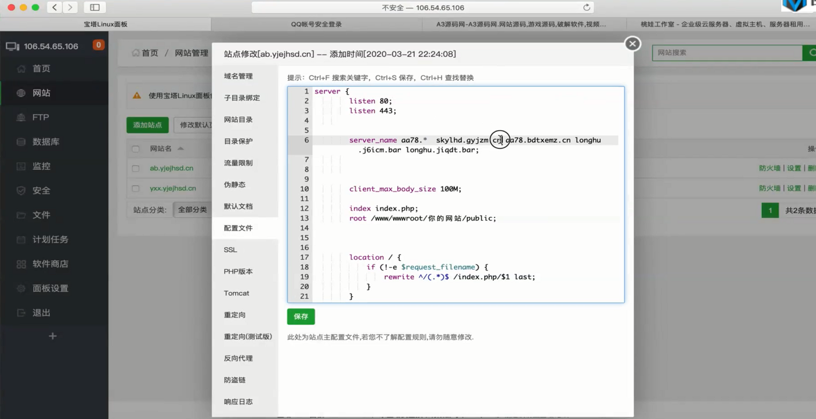Open the 文件 folder icon
Screen dimensions: 816x419
21,215
